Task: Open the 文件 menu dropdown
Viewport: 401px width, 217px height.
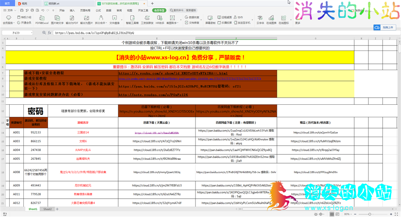Action: pyautogui.click(x=10, y=10)
